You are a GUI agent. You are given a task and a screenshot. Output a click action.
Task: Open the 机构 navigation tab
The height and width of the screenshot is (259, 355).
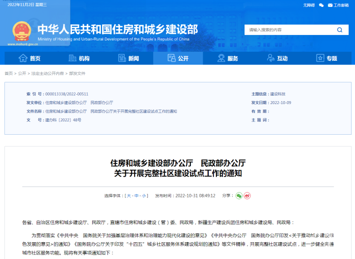click(x=79, y=59)
